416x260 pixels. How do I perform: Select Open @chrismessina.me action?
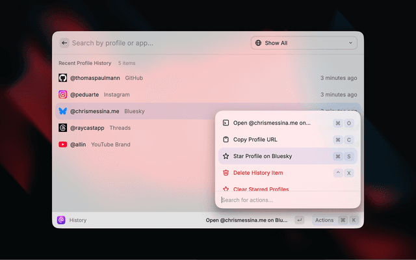272,123
